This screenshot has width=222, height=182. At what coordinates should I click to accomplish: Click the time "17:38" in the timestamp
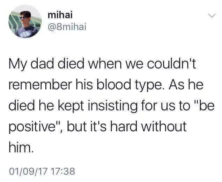click(x=64, y=171)
